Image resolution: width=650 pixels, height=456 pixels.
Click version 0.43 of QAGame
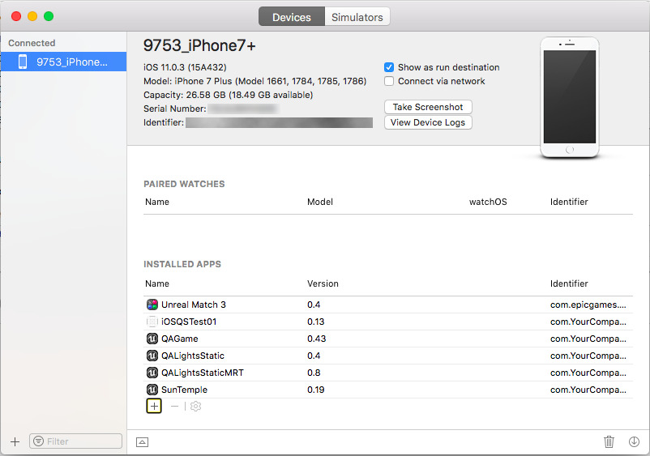pyautogui.click(x=317, y=339)
